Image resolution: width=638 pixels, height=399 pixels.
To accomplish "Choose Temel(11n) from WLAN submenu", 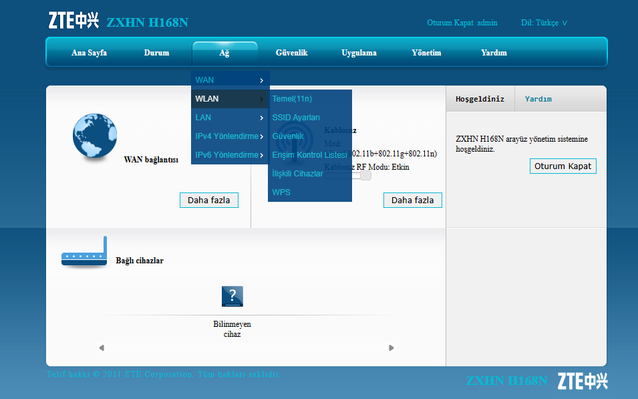I will 309,99.
